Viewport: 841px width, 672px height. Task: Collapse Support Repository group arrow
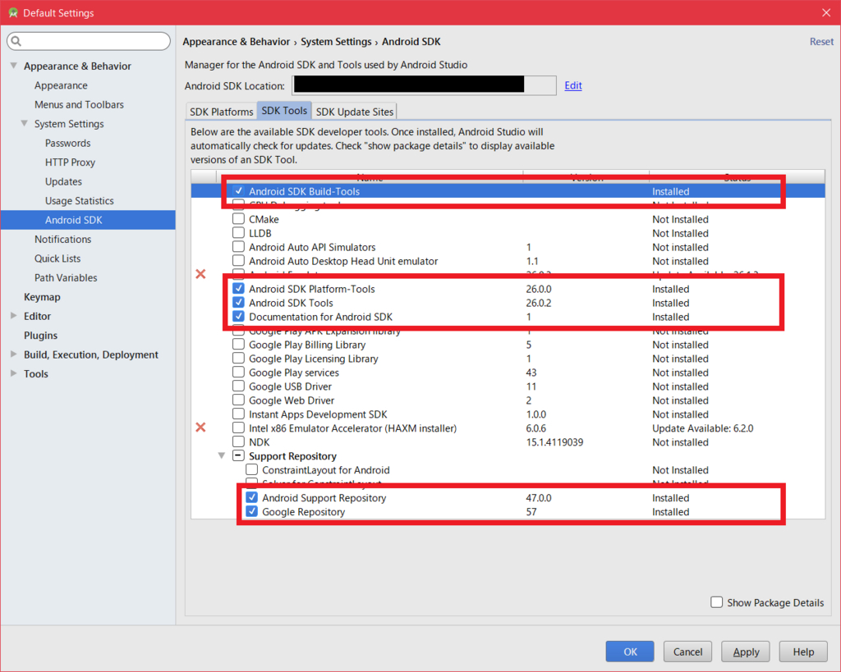pyautogui.click(x=222, y=456)
